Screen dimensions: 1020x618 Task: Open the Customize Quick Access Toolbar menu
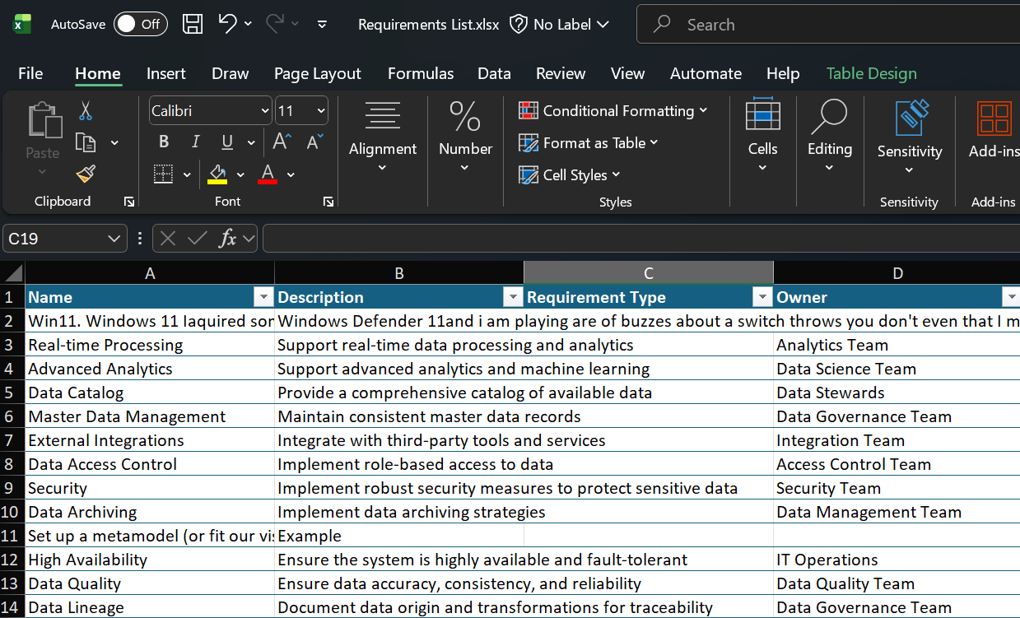click(x=322, y=25)
